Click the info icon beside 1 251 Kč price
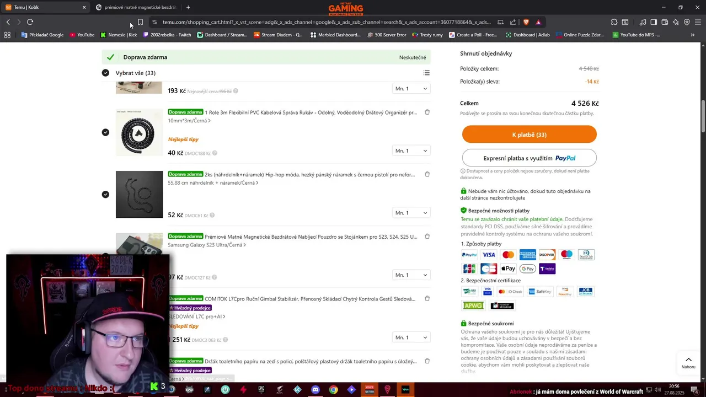Screen dimensions: 706x397 coord(225,340)
